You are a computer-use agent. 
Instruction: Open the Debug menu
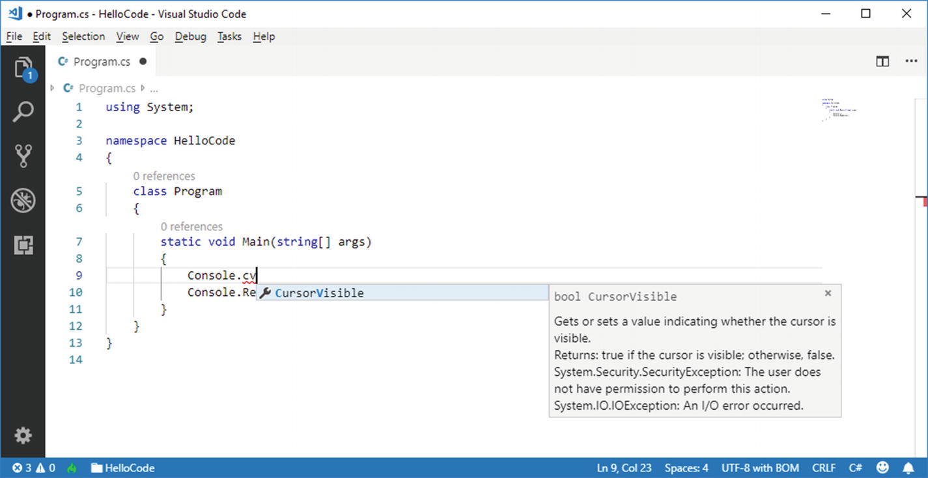[190, 36]
